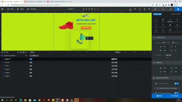Preview the slider
Screen dimensions: 182x102
174,96
